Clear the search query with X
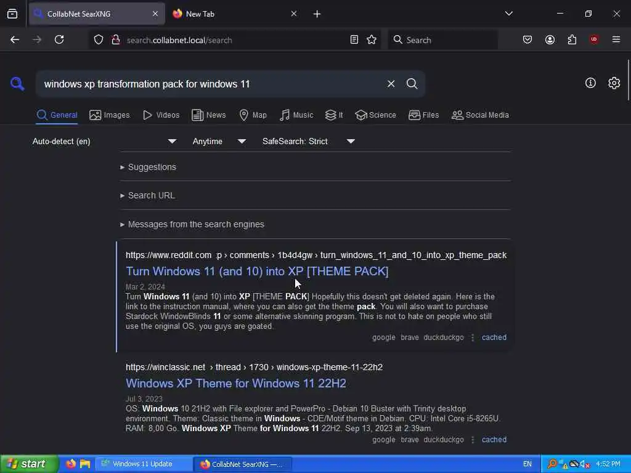This screenshot has height=473, width=631. click(391, 84)
